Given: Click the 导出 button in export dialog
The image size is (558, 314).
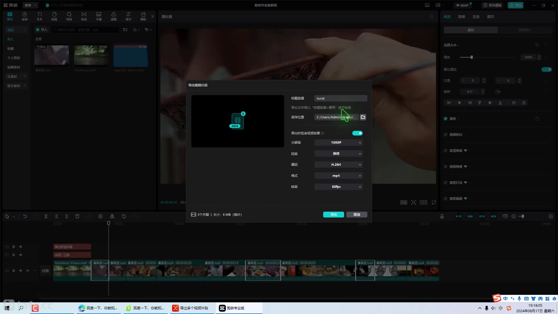Looking at the screenshot, I should point(334,215).
